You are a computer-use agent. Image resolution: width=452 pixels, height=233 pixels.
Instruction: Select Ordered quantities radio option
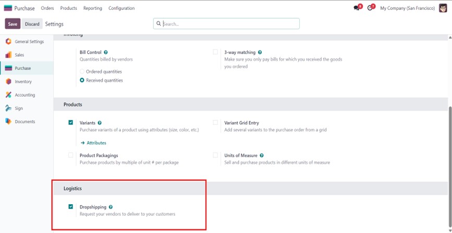pyautogui.click(x=82, y=71)
